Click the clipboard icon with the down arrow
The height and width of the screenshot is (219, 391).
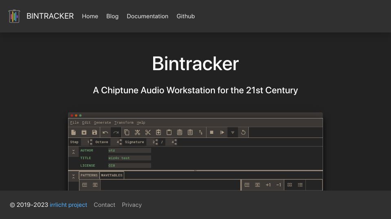(x=158, y=132)
